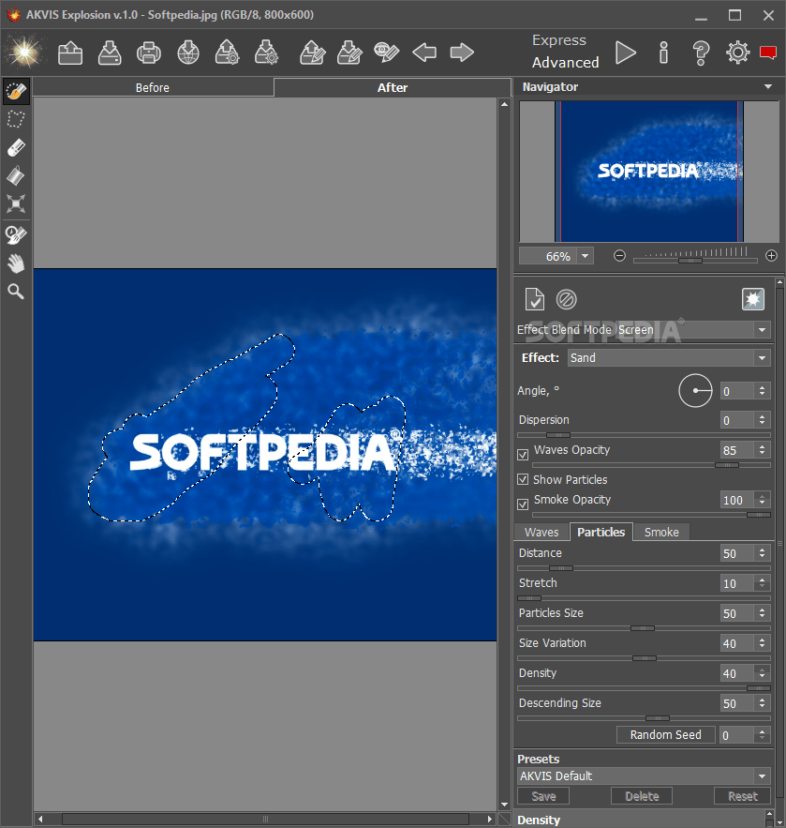
Task: Click the reset to defaults circle icon
Action: pyautogui.click(x=567, y=299)
